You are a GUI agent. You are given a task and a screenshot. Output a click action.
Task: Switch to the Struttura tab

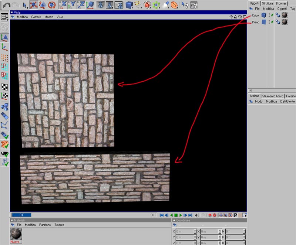pyautogui.click(x=267, y=3)
